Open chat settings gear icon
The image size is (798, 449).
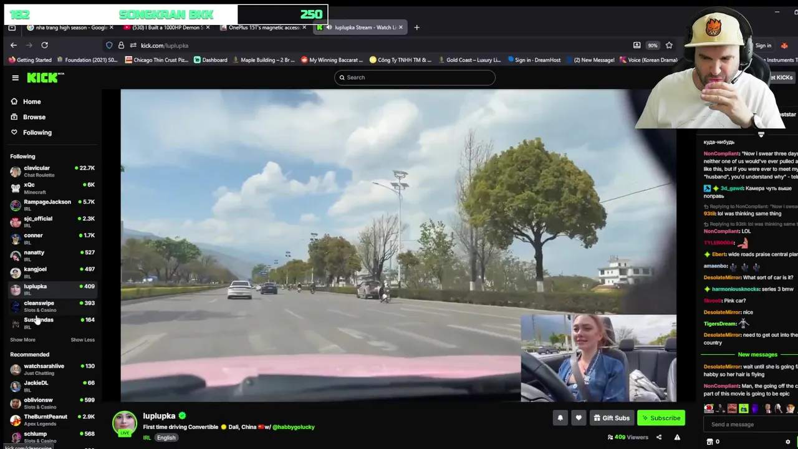point(787,442)
